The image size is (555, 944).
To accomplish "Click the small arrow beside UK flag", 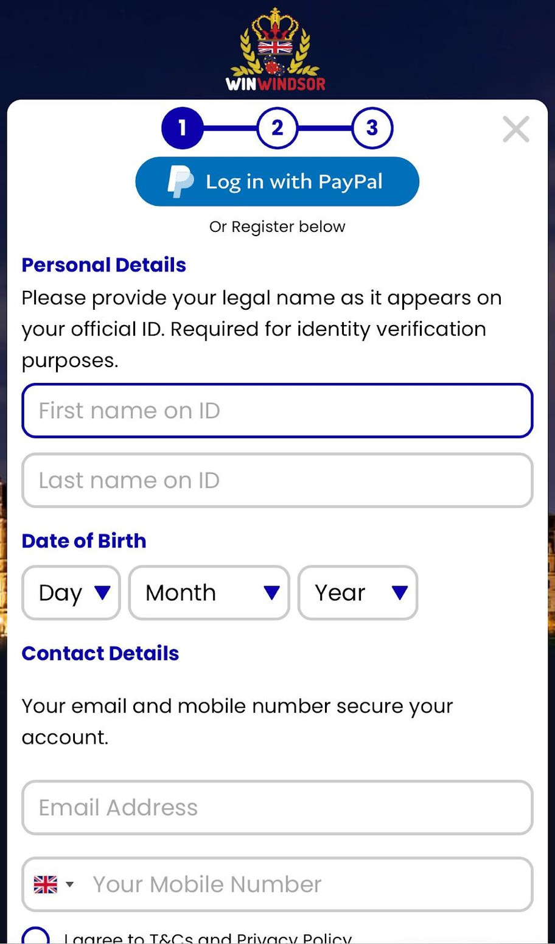I will point(70,884).
